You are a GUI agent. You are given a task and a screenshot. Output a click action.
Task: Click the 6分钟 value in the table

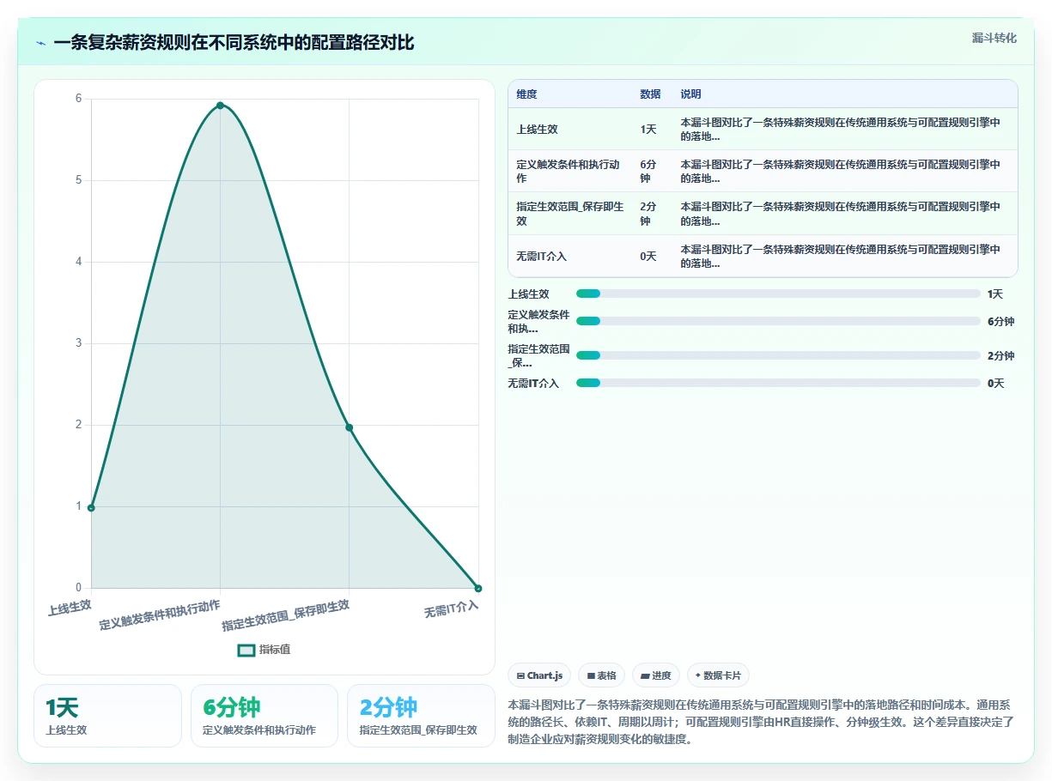[650, 171]
